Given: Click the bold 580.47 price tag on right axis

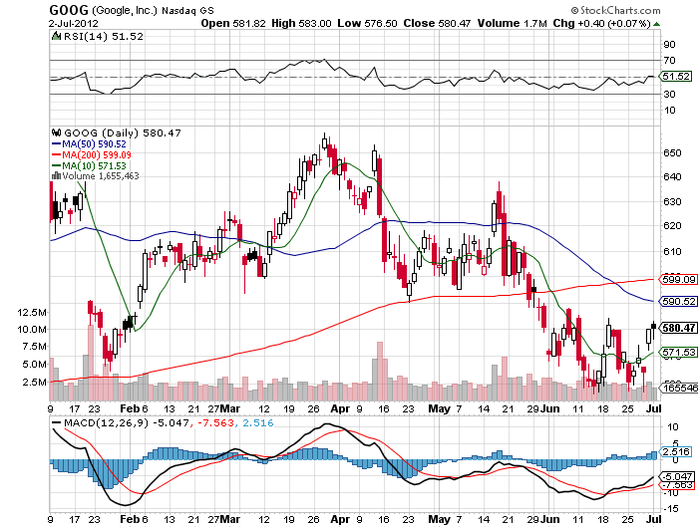Looking at the screenshot, I should click(x=677, y=328).
